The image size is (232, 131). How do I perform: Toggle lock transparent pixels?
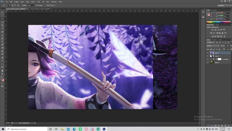[x=211, y=49]
